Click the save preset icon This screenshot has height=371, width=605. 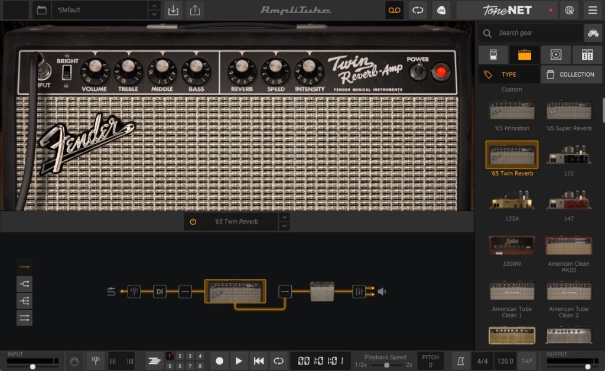173,10
